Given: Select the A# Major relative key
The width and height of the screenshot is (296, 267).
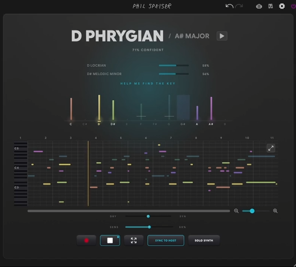Looking at the screenshot, I should (192, 36).
